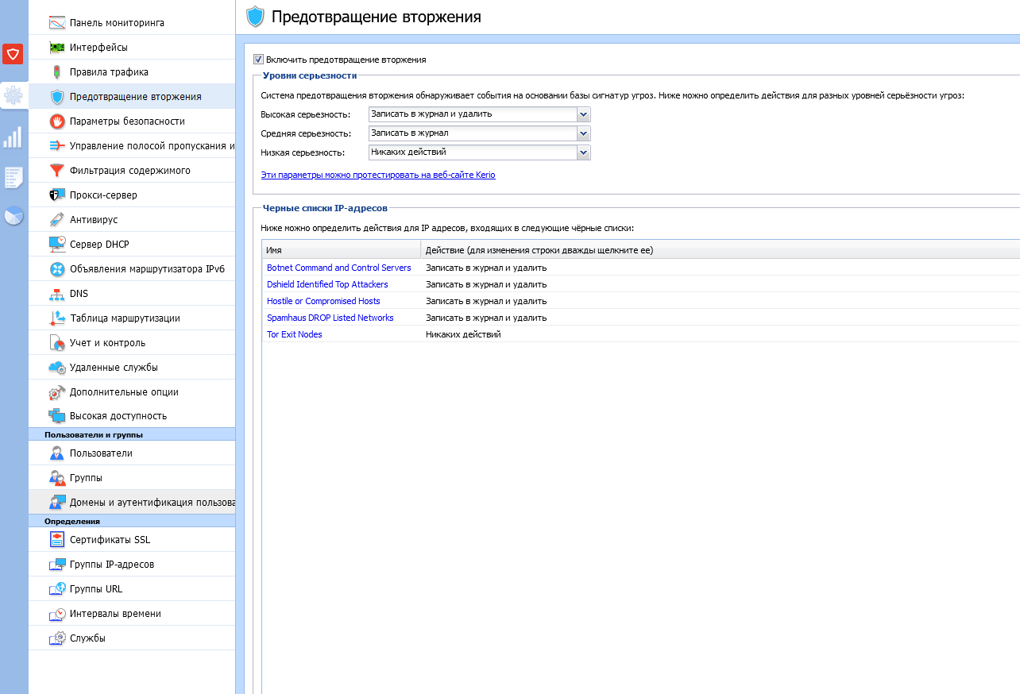
Task: Click the Интервалы времени clock icon
Action: pyautogui.click(x=57, y=613)
